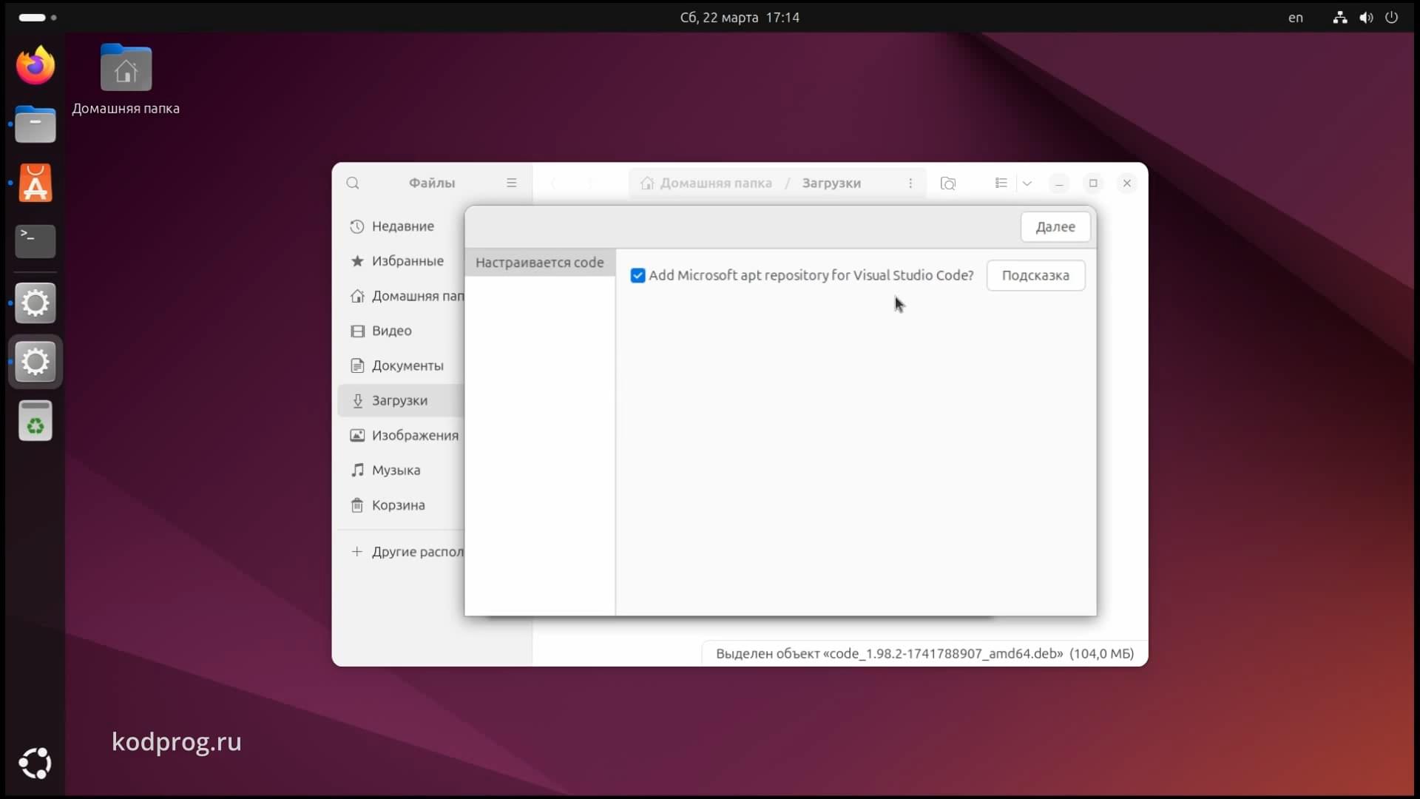Switch to list view in Files
Screen dimensions: 1420x799
1001,183
